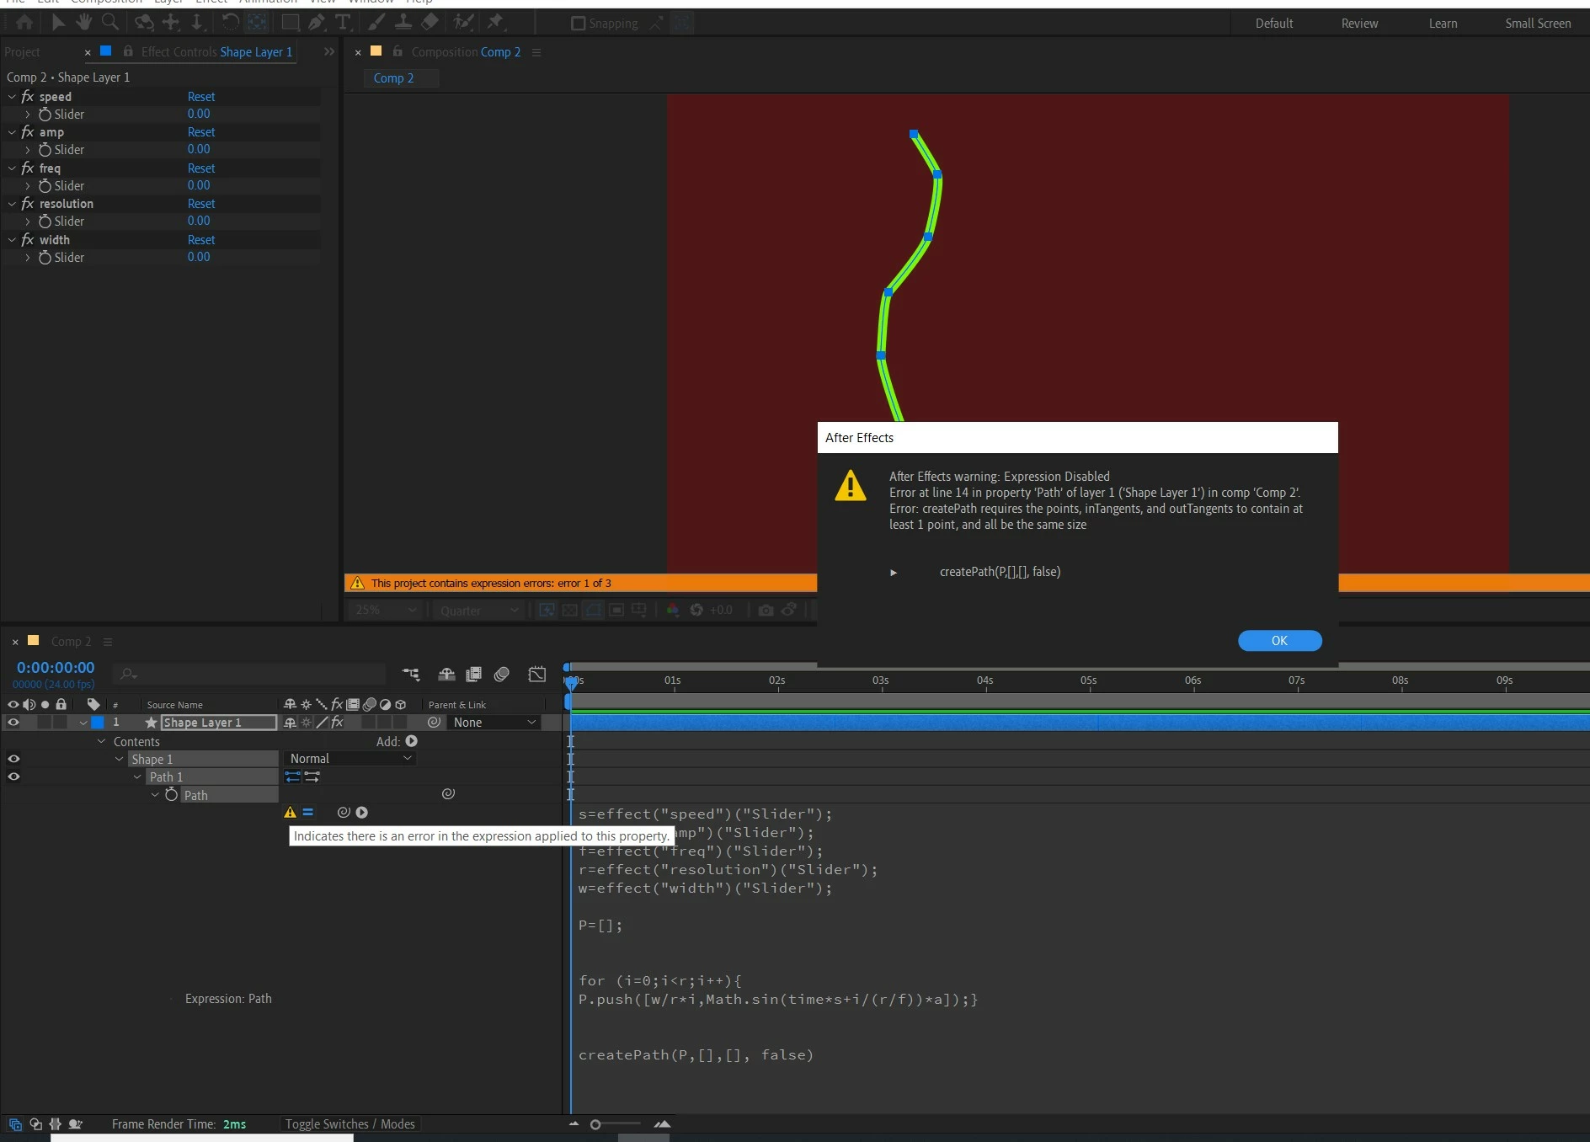
Task: Toggle the timeline Shy layers switch
Action: pos(446,674)
